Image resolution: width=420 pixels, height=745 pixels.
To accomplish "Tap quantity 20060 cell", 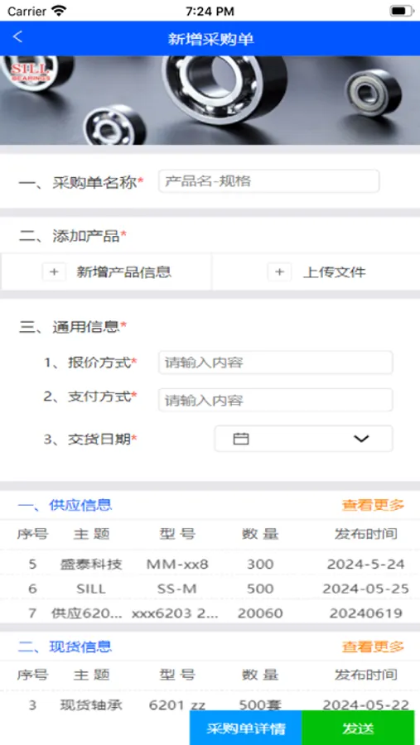I will [260, 613].
